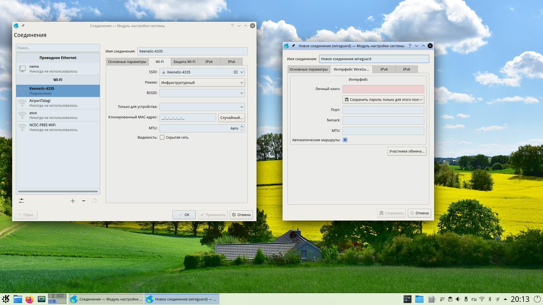Toggle the Автоматические маршруты checkbox
The width and height of the screenshot is (543, 305).
tap(345, 140)
